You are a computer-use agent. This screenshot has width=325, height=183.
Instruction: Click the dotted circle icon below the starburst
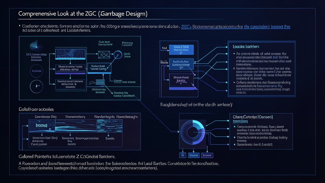[37, 71]
